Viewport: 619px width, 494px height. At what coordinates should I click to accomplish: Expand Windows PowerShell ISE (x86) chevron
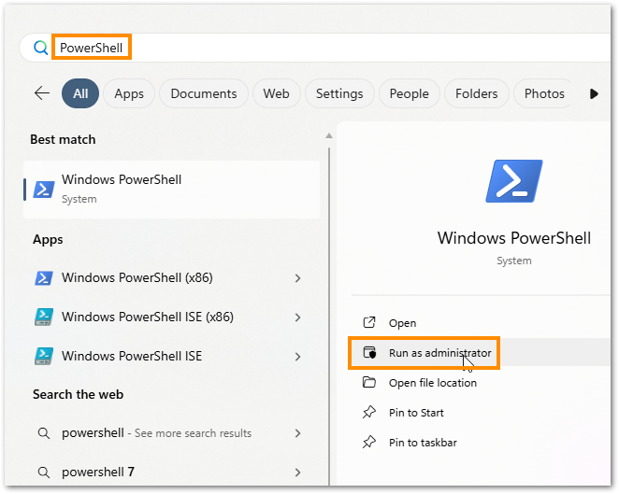point(297,317)
